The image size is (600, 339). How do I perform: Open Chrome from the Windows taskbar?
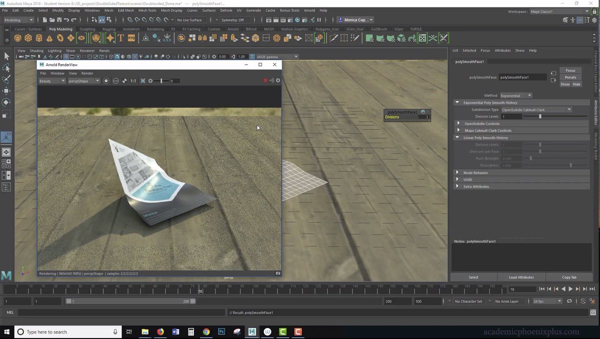point(206,331)
